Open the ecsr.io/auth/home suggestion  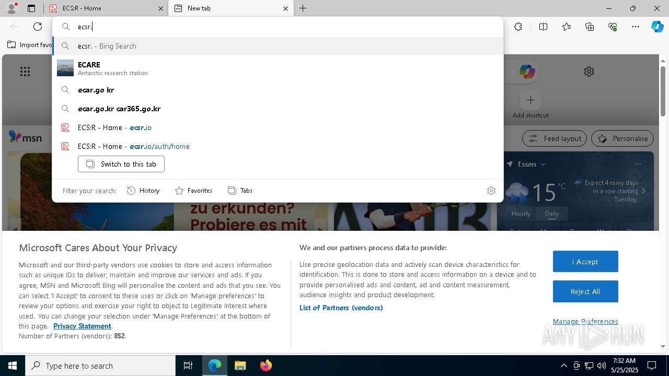tap(278, 146)
